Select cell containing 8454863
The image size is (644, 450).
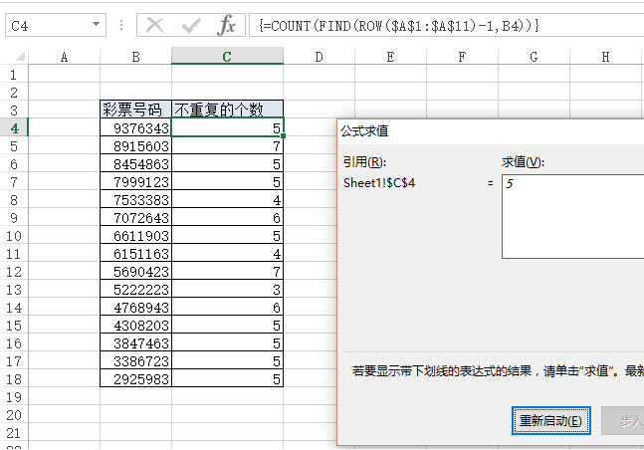tap(135, 164)
